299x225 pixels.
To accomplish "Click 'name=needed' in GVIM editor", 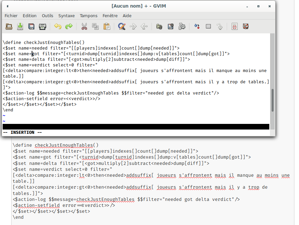I will coord(33,48).
